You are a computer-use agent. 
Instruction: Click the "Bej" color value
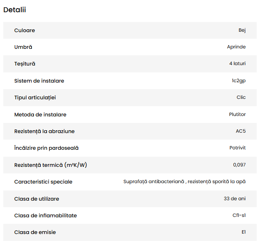click(242, 31)
